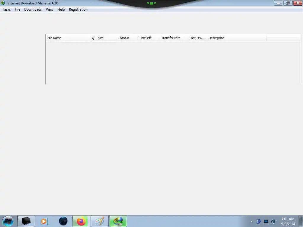Click the Transfer rate column header
303x227 pixels.
pos(173,38)
